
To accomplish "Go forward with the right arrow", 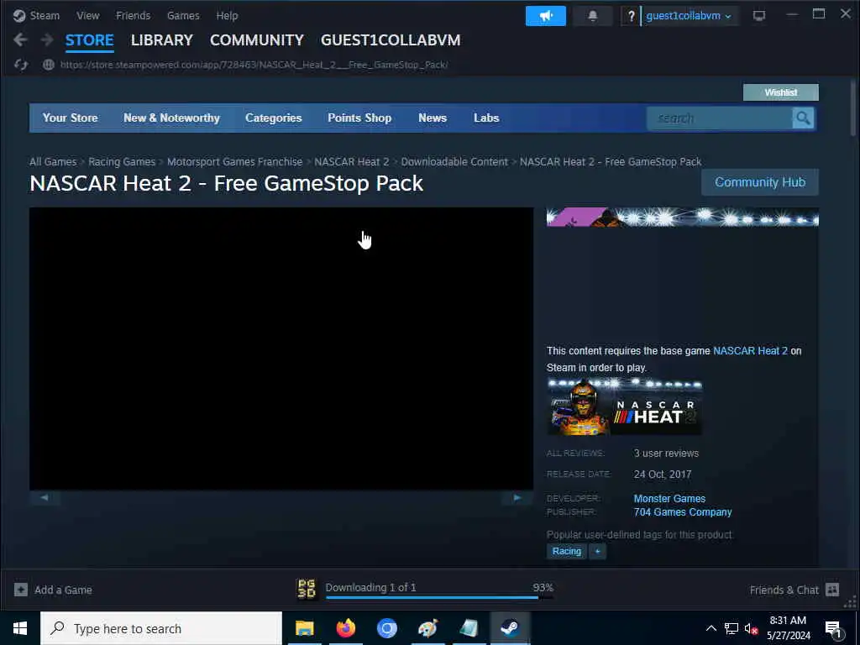I will pos(47,39).
